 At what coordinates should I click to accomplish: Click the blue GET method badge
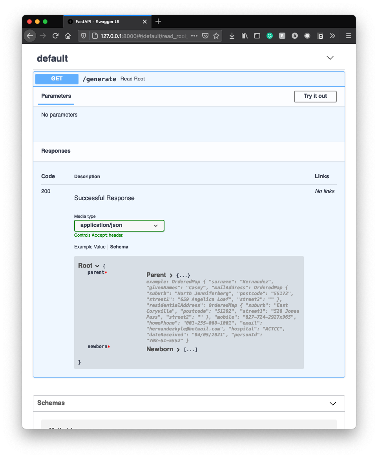[x=57, y=79]
